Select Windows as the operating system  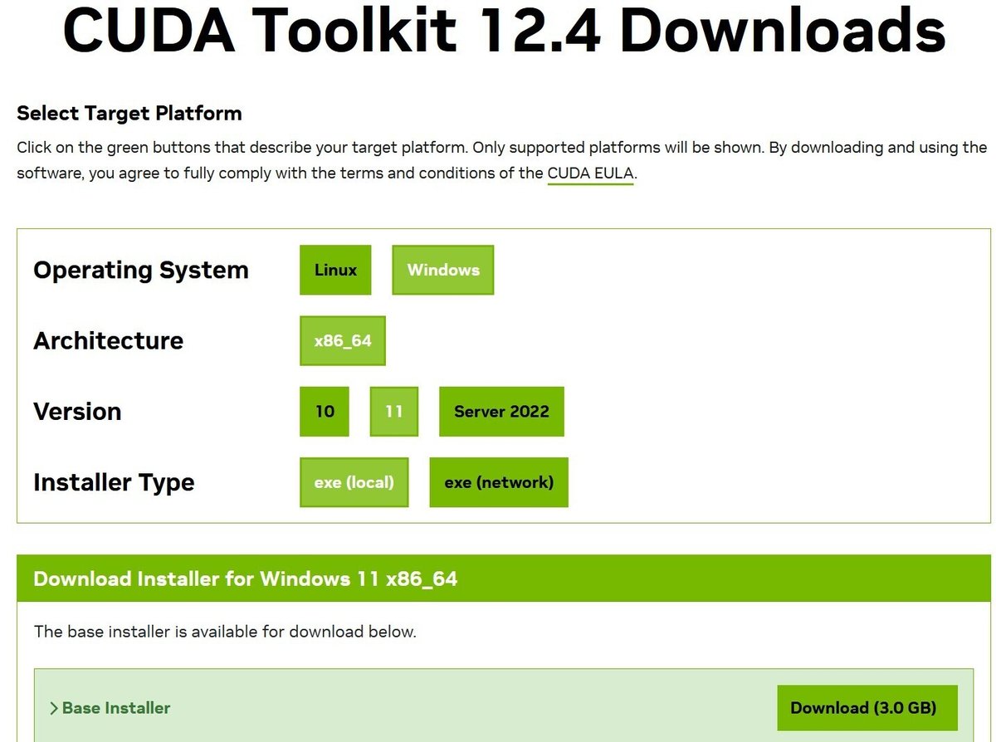[x=442, y=270]
